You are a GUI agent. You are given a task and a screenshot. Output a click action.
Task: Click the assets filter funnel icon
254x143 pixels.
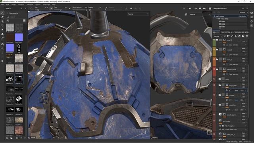click(8, 21)
